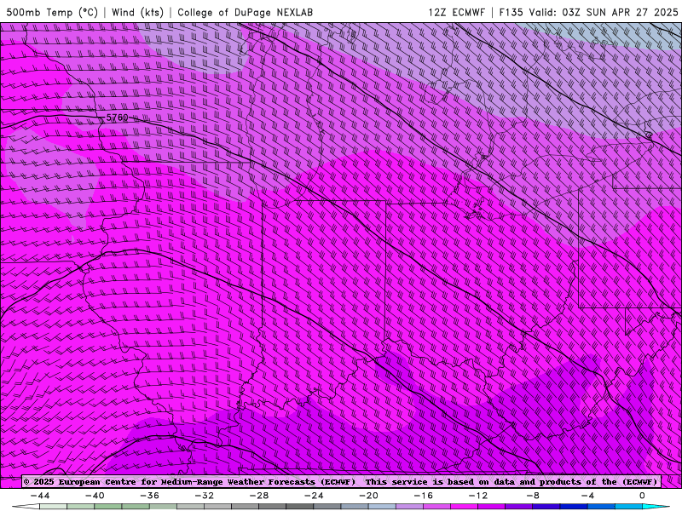Click the ECMWF copyright notice banner
This screenshot has height=511, width=682.
pos(341,482)
